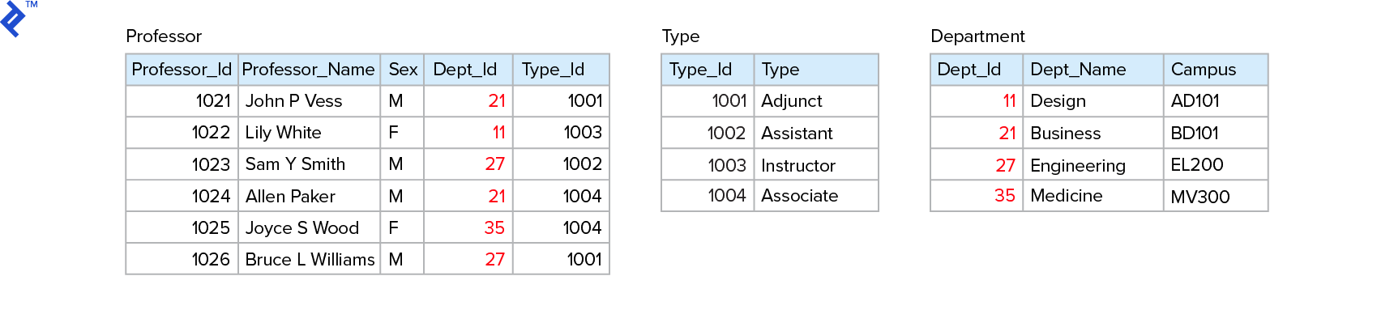1394x327 pixels.
Task: Click the Professor_Name column header
Action: (x=308, y=70)
